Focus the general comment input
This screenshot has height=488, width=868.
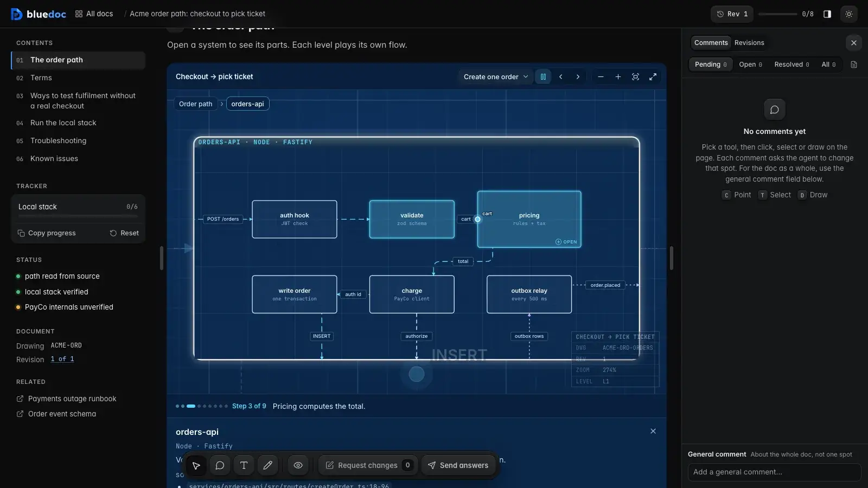point(774,472)
